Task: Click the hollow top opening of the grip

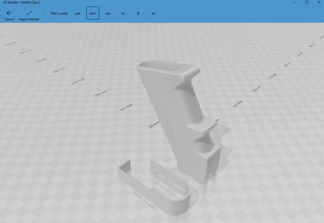Action: pos(160,68)
